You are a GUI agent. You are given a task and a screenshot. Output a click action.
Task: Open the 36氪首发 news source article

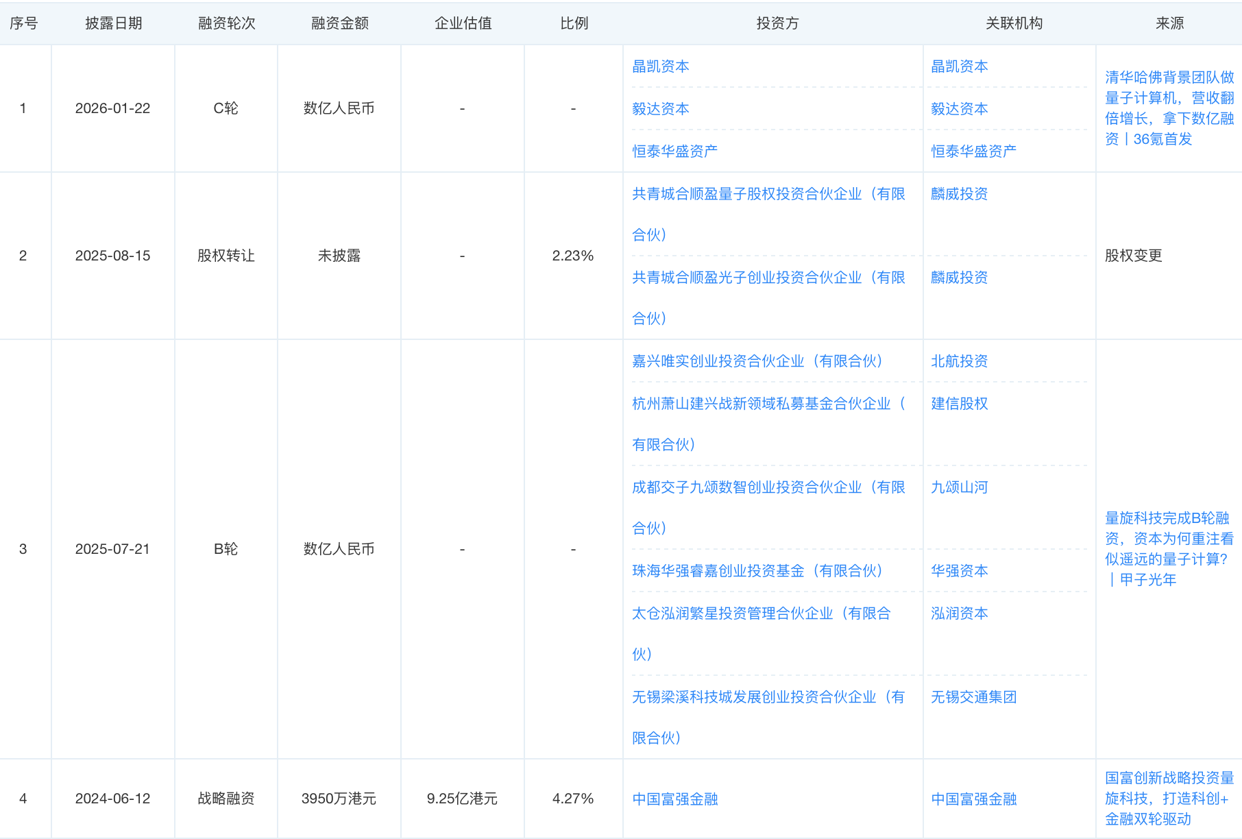1169,108
